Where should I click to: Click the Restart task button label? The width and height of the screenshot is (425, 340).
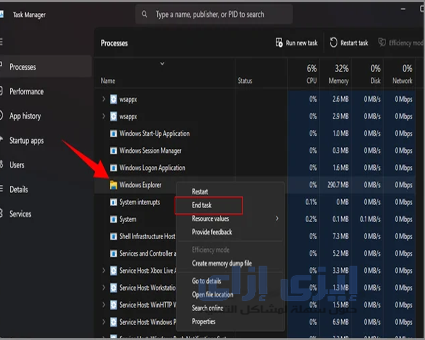[354, 43]
